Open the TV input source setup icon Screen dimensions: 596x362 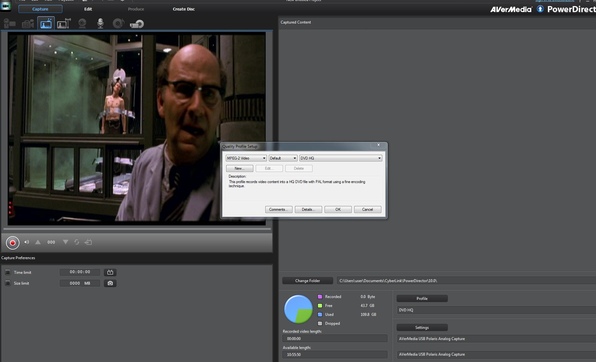[88, 242]
